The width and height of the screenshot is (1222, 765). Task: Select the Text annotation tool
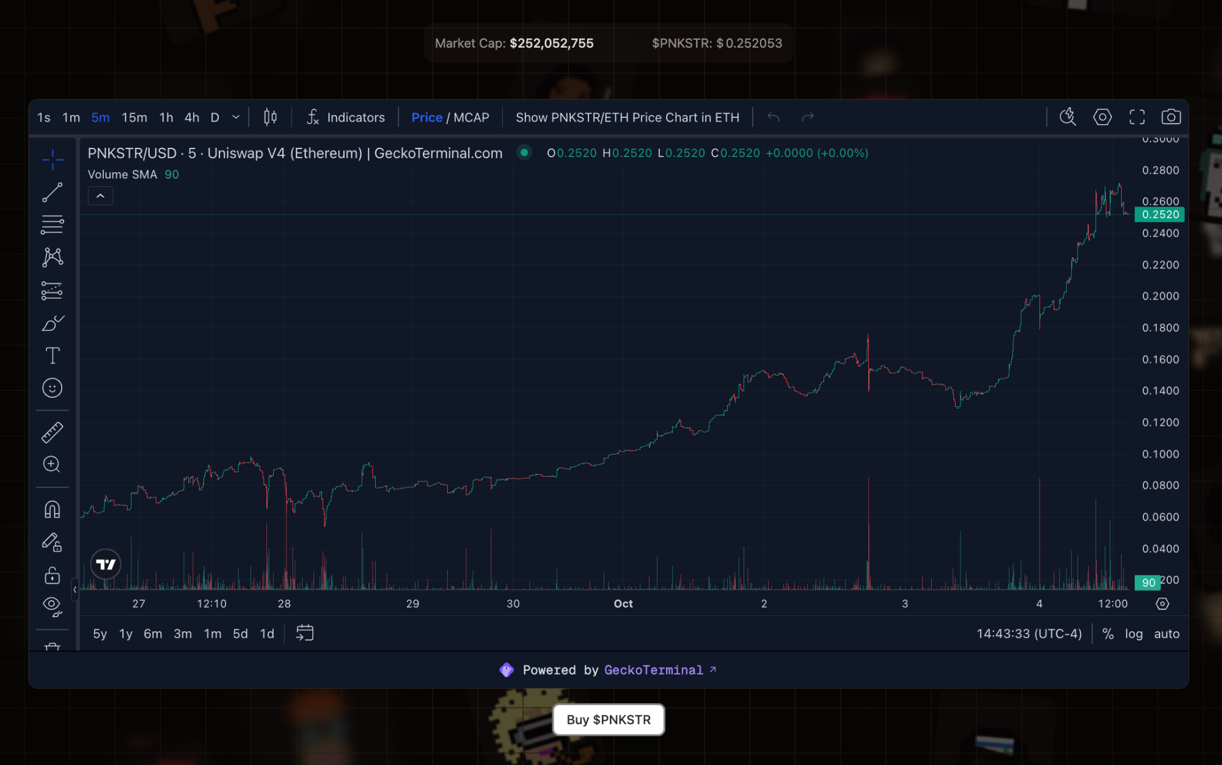point(52,356)
